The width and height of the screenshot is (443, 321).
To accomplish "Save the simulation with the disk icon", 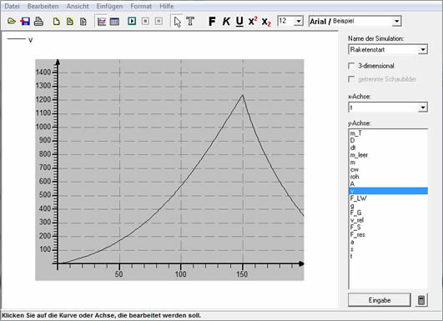I will (x=25, y=22).
